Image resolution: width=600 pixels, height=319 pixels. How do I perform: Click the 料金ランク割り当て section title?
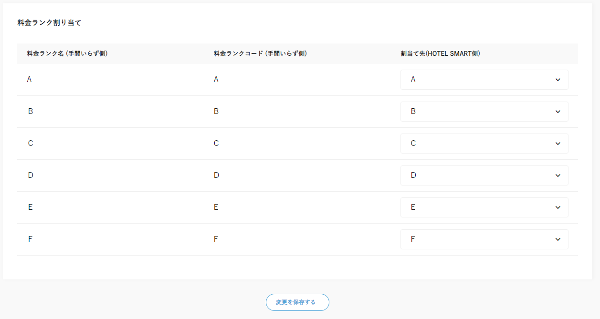(x=49, y=23)
